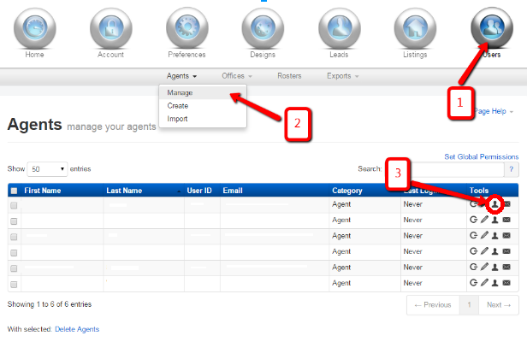Open the Designs palette icon
The image size is (527, 359).
point(263,28)
